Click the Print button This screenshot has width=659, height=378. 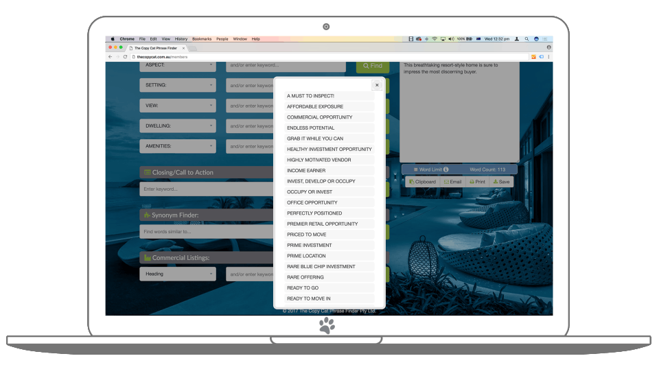[x=478, y=182]
